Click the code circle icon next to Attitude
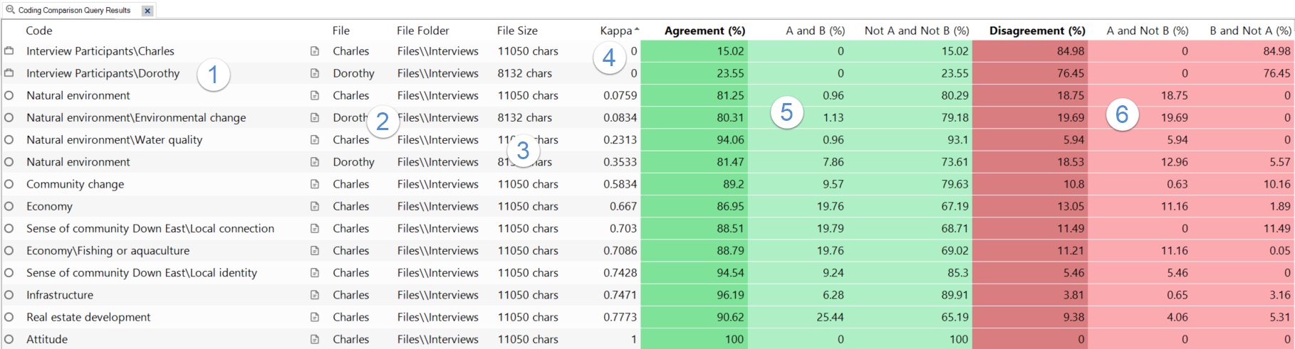 coord(9,339)
